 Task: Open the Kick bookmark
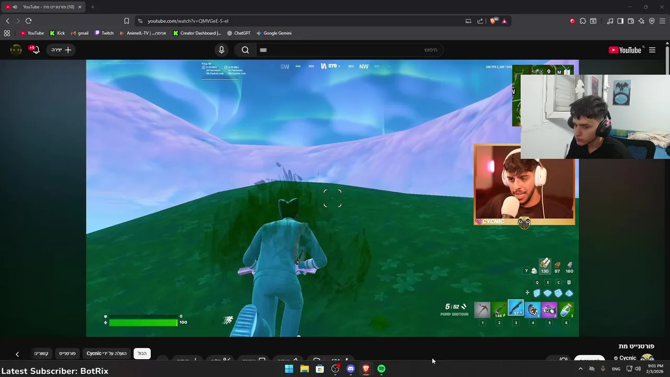[58, 33]
